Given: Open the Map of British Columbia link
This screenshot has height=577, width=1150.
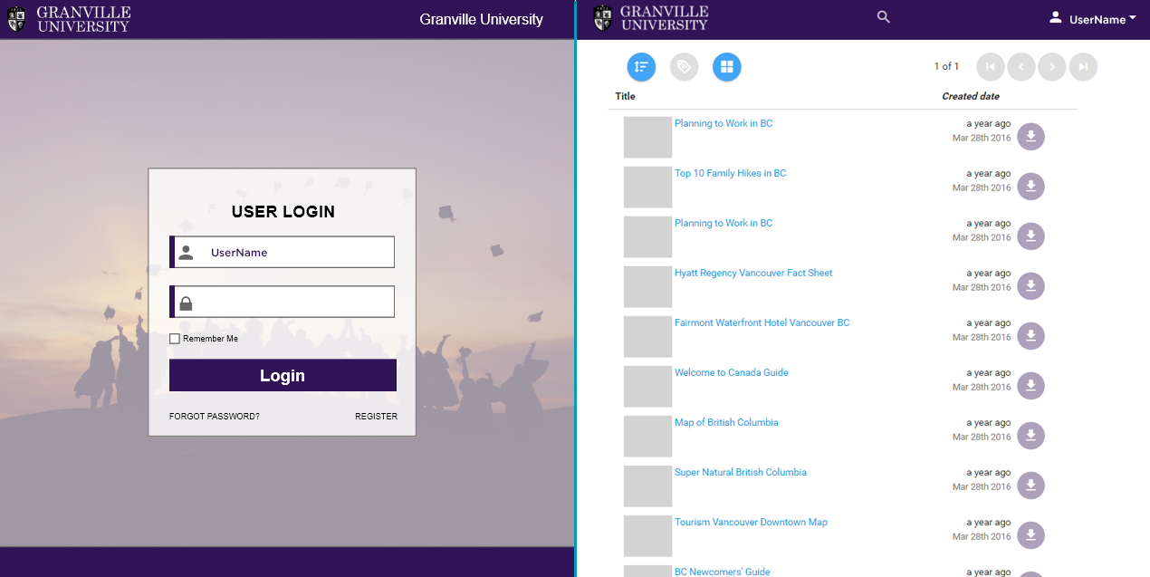Looking at the screenshot, I should coord(726,422).
